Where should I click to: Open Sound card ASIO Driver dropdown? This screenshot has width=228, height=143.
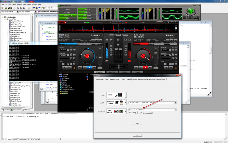pyautogui.click(x=126, y=111)
